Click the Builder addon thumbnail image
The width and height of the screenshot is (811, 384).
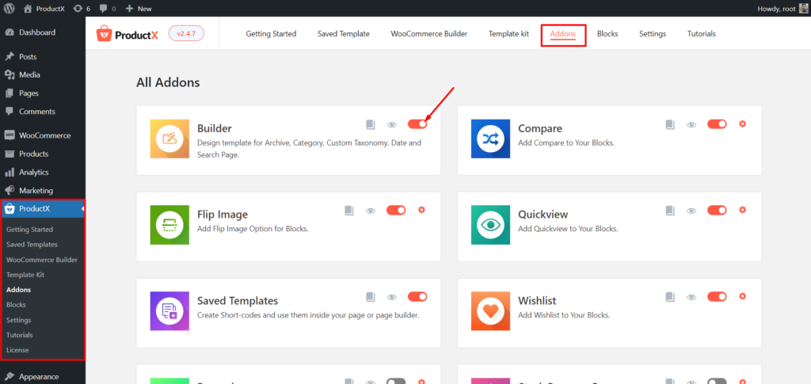[169, 139]
